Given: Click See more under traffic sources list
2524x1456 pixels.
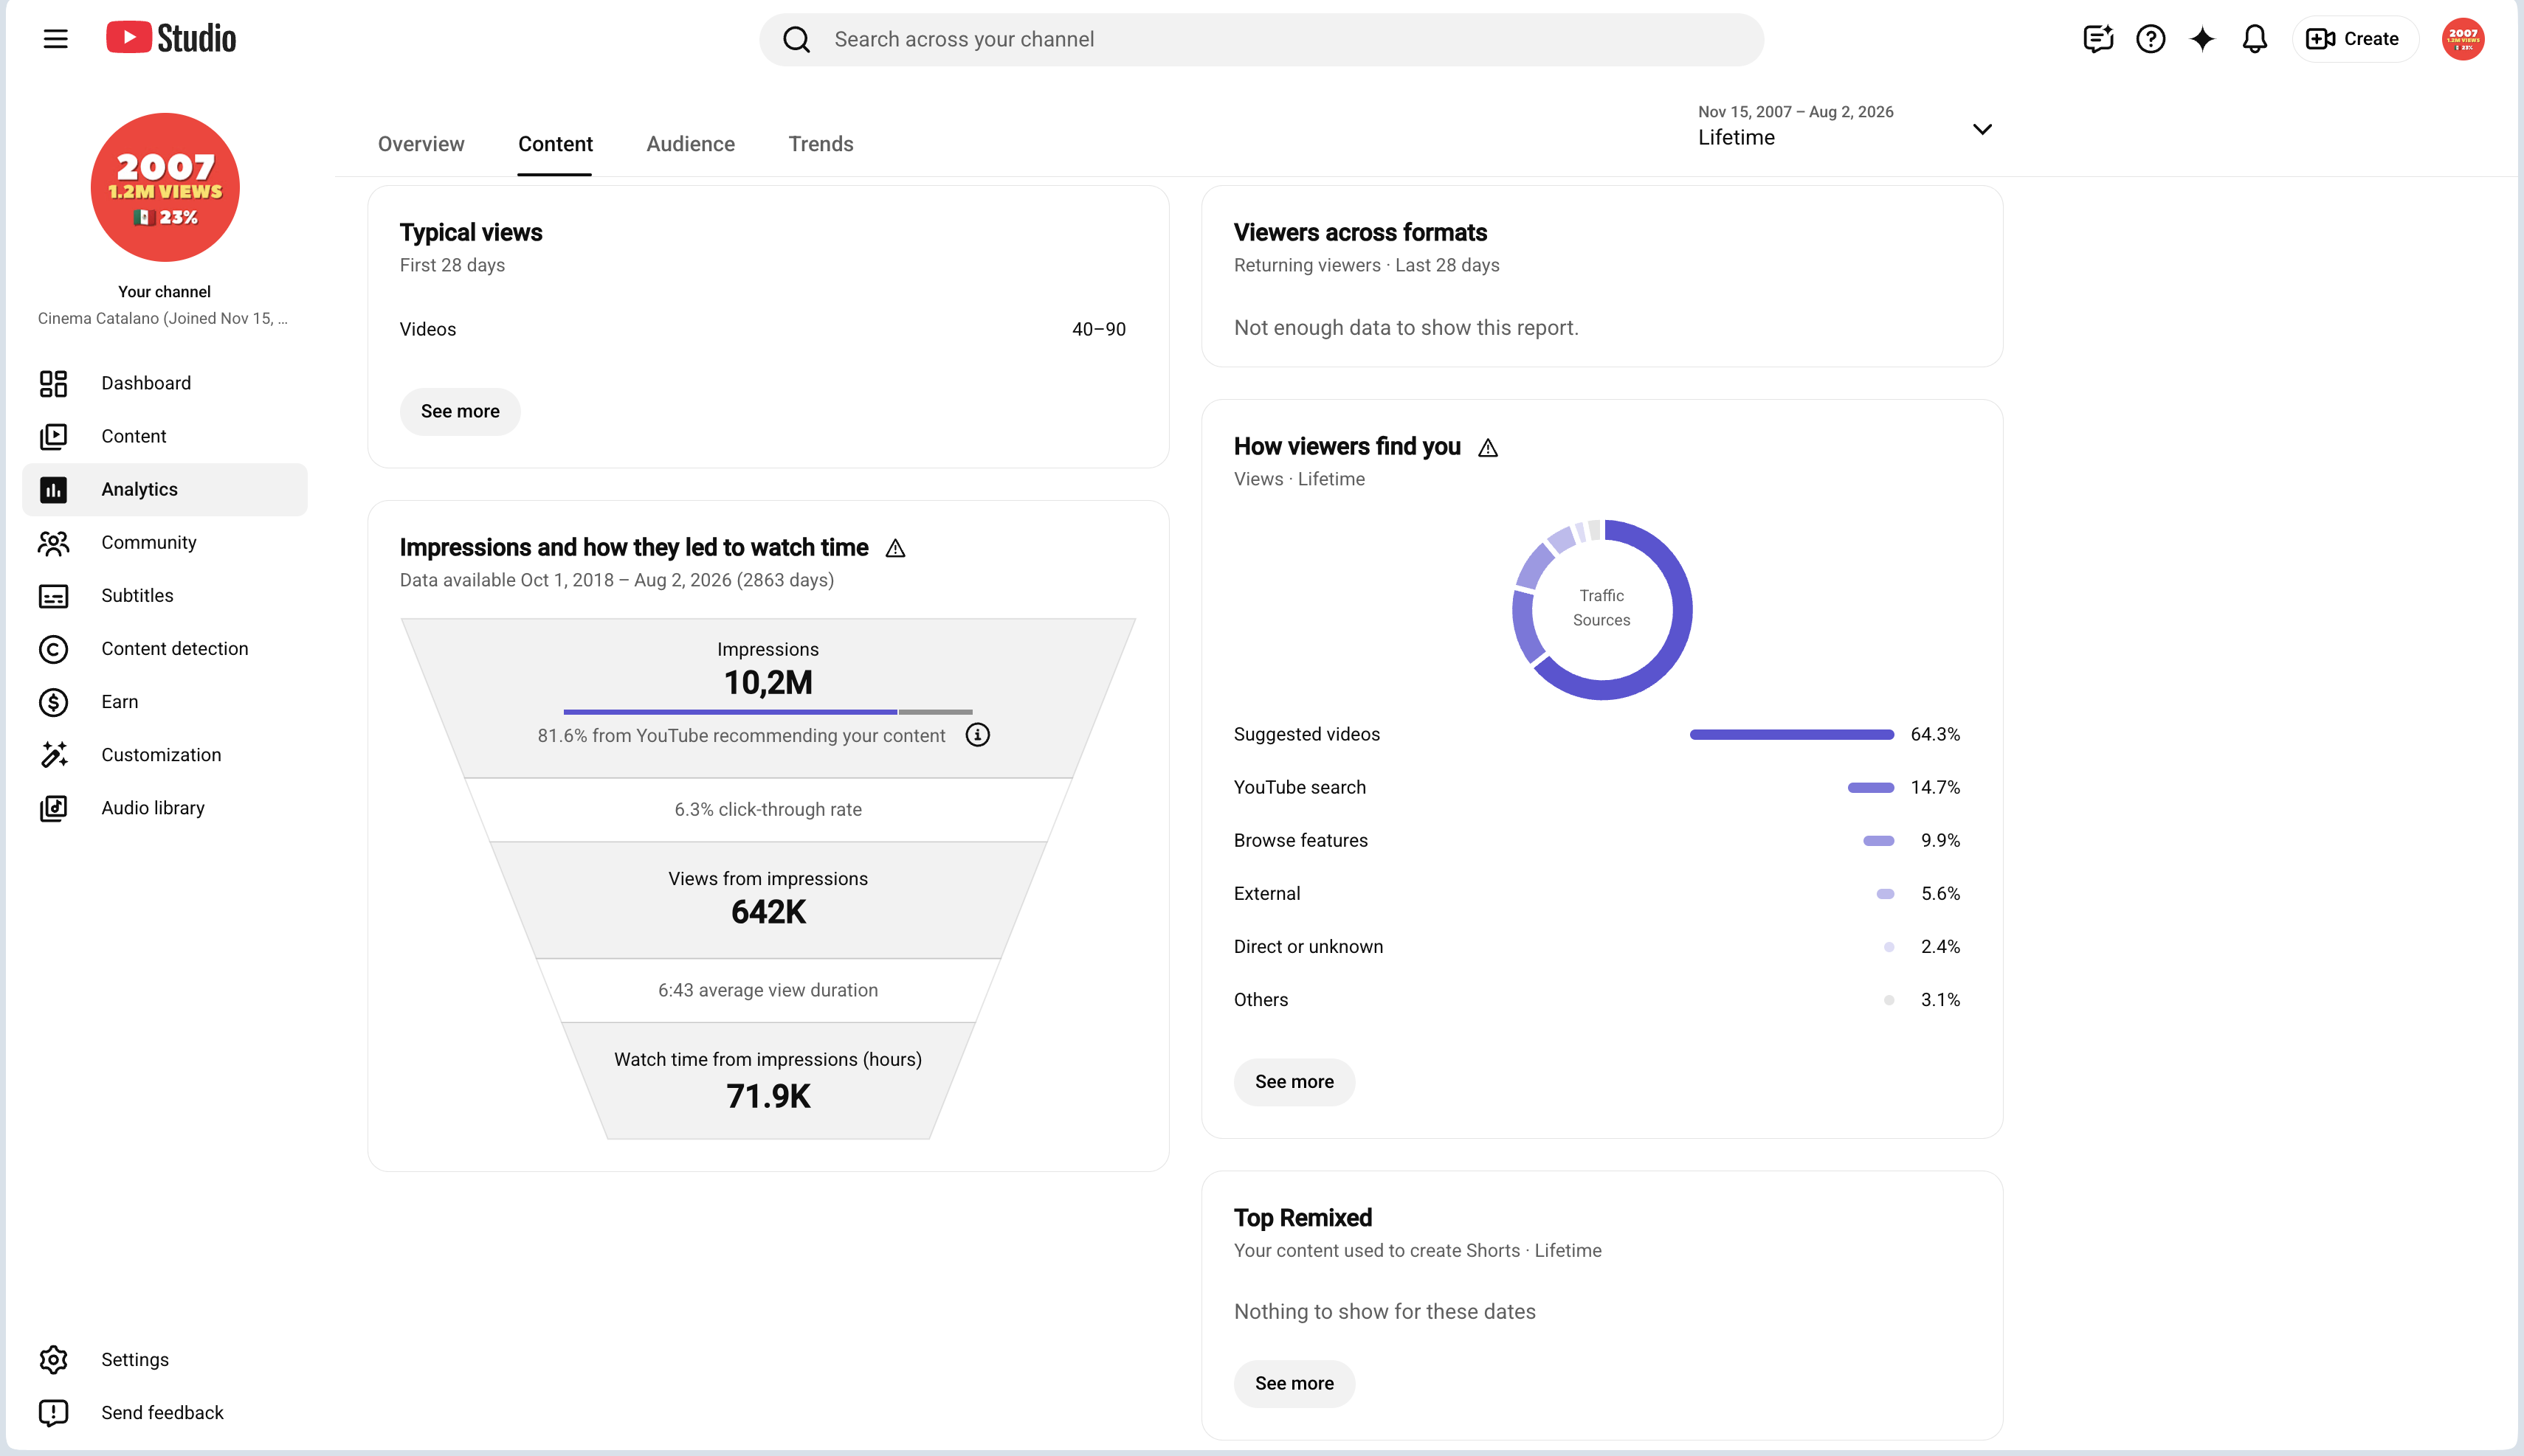Looking at the screenshot, I should (1294, 1082).
